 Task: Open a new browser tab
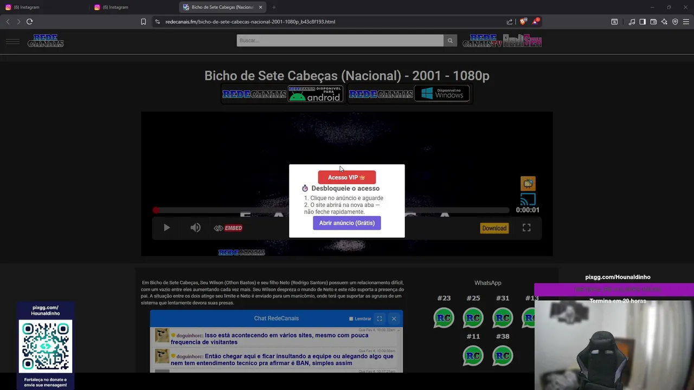point(274,7)
